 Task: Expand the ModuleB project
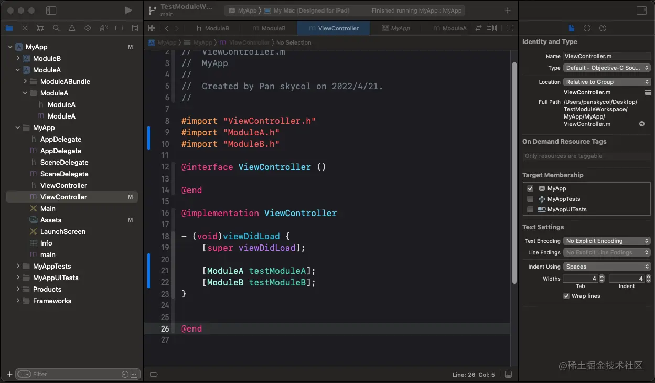click(x=17, y=58)
